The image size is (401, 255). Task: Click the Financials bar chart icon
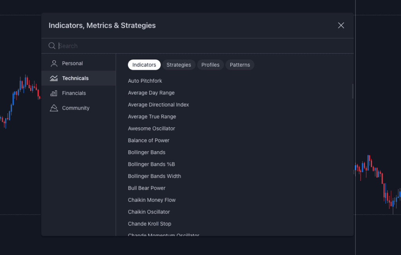click(x=54, y=93)
